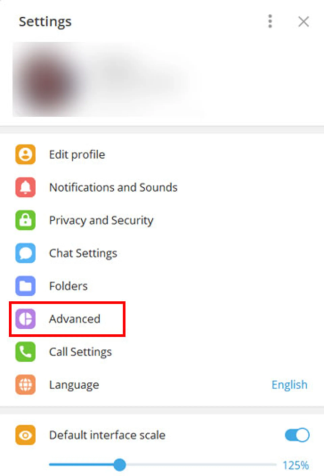This screenshot has width=324, height=476.
Task: Open the English language selection
Action: click(290, 384)
